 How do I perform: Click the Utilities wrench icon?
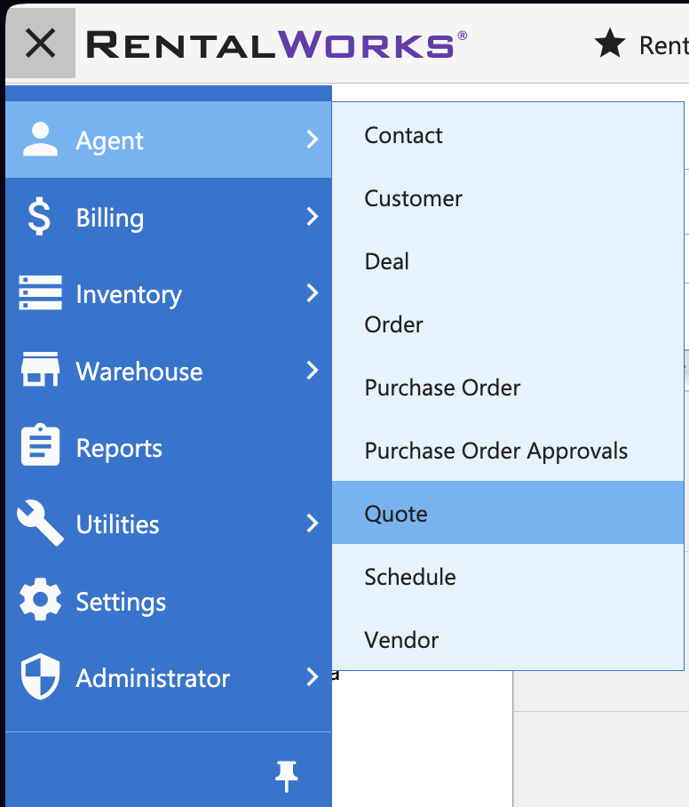tap(40, 523)
